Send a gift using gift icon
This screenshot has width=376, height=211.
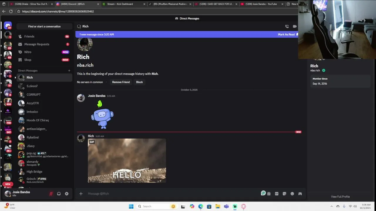(269, 194)
